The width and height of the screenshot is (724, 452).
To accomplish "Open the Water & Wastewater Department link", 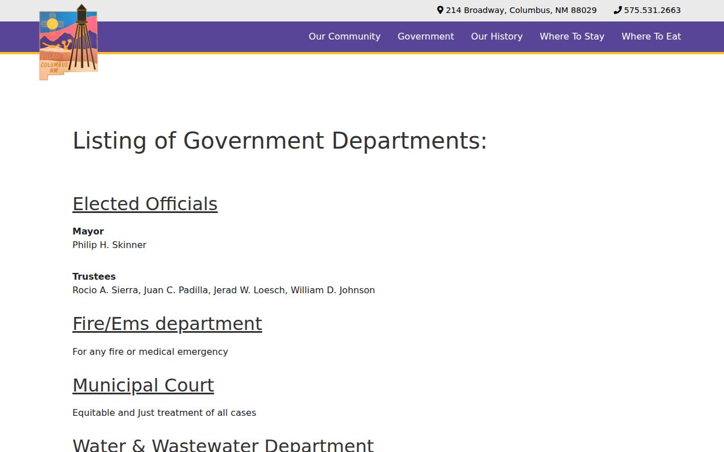I will pyautogui.click(x=223, y=445).
